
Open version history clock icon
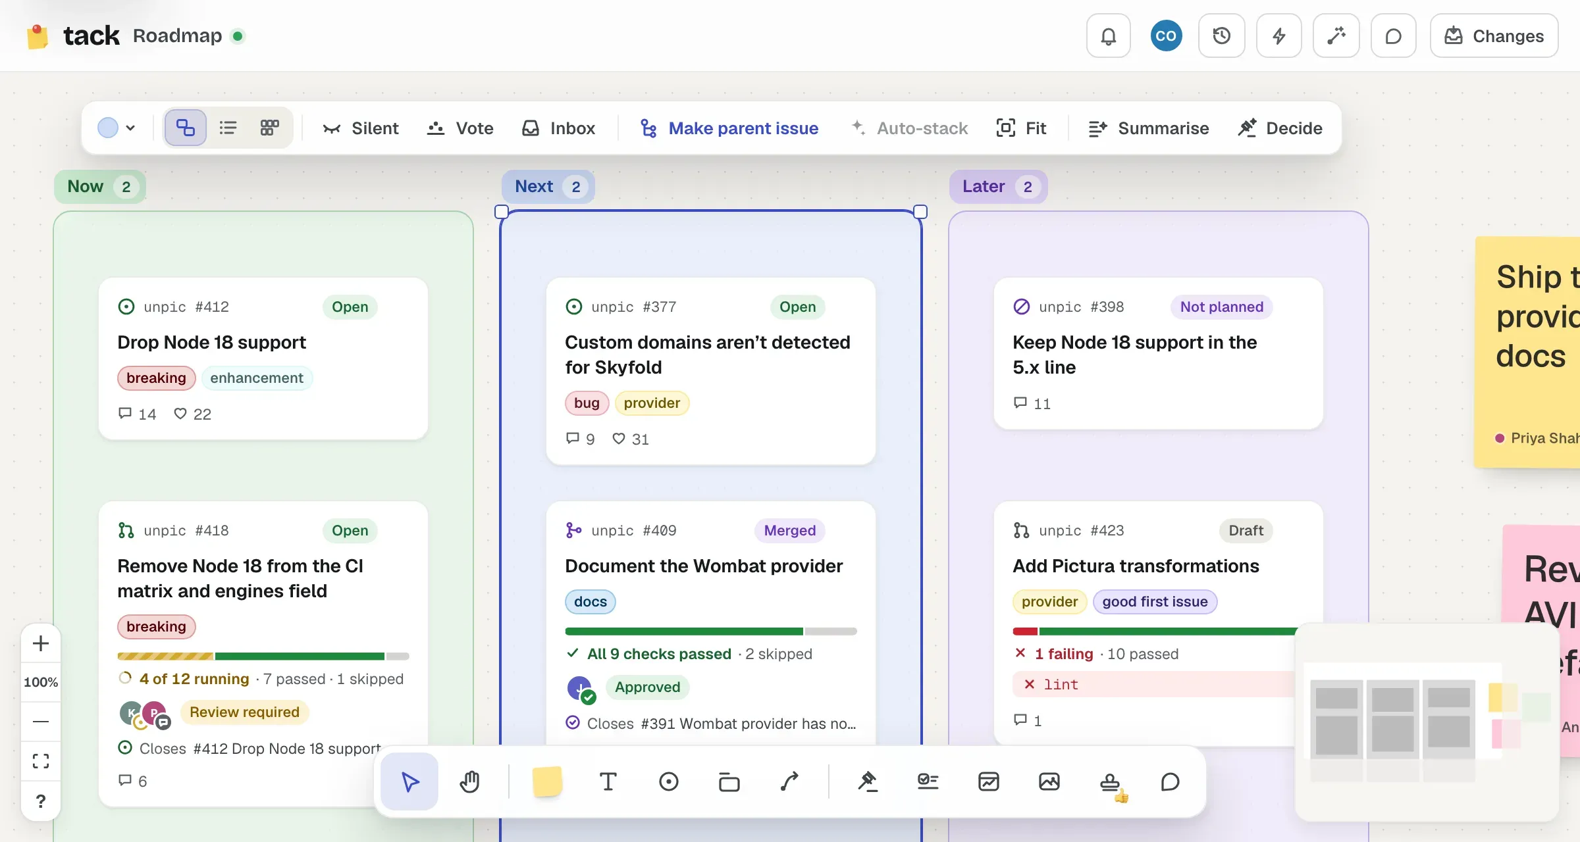[1222, 36]
